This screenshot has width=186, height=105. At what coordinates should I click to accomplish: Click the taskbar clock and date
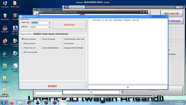(x=179, y=103)
